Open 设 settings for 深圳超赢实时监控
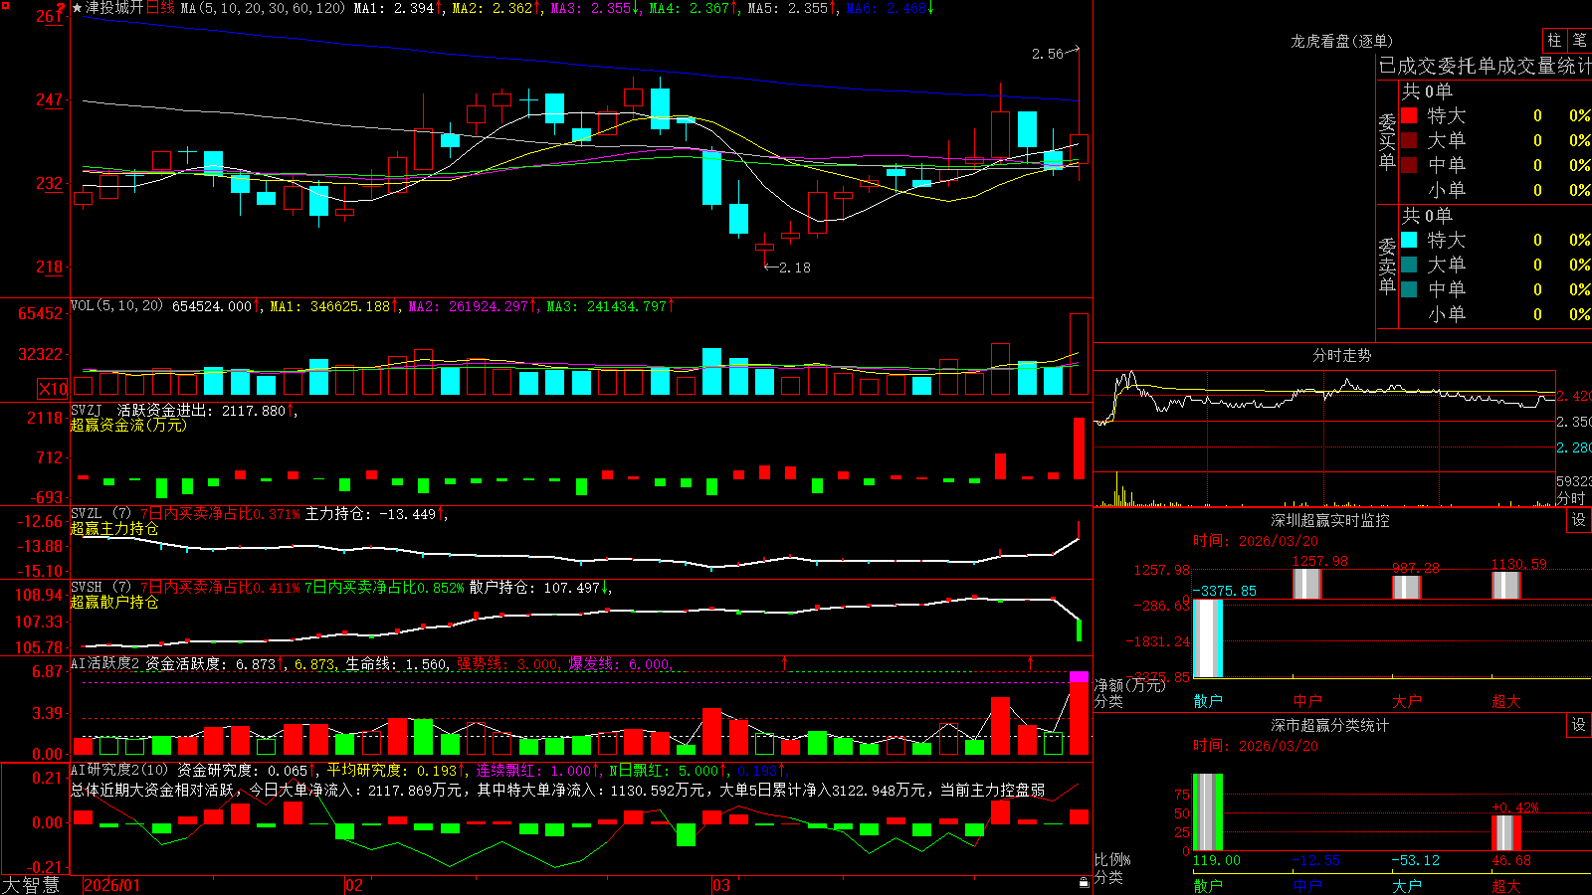Image resolution: width=1592 pixels, height=895 pixels. 1579,520
